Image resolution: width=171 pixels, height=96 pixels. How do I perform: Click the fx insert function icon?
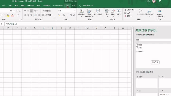pos(2,24)
